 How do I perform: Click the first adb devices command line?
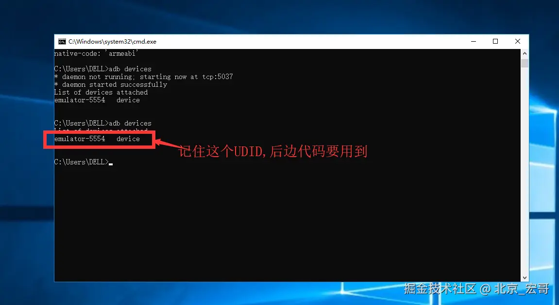pyautogui.click(x=102, y=69)
